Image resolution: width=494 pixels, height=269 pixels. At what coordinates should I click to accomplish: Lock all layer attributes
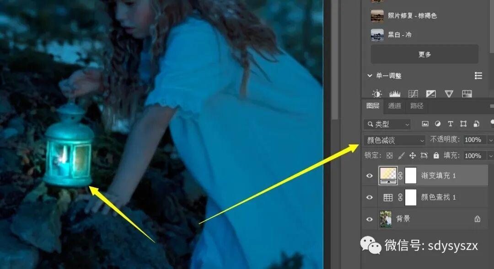(x=436, y=155)
